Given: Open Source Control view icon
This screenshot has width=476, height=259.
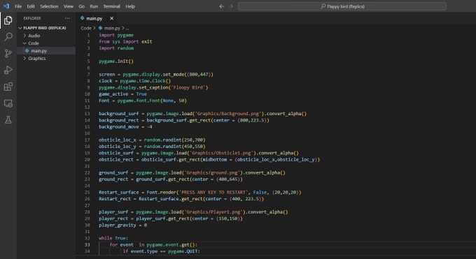Looking at the screenshot, I should coord(8,54).
